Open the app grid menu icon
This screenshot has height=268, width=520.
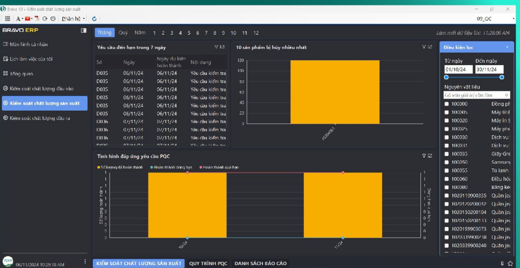[7, 18]
